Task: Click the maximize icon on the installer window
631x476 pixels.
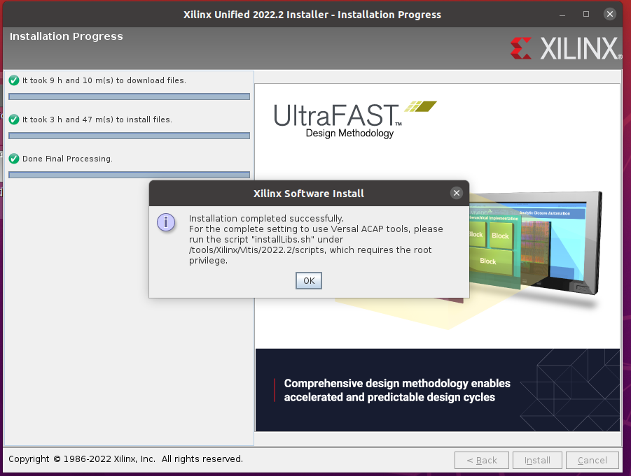Action: point(585,13)
